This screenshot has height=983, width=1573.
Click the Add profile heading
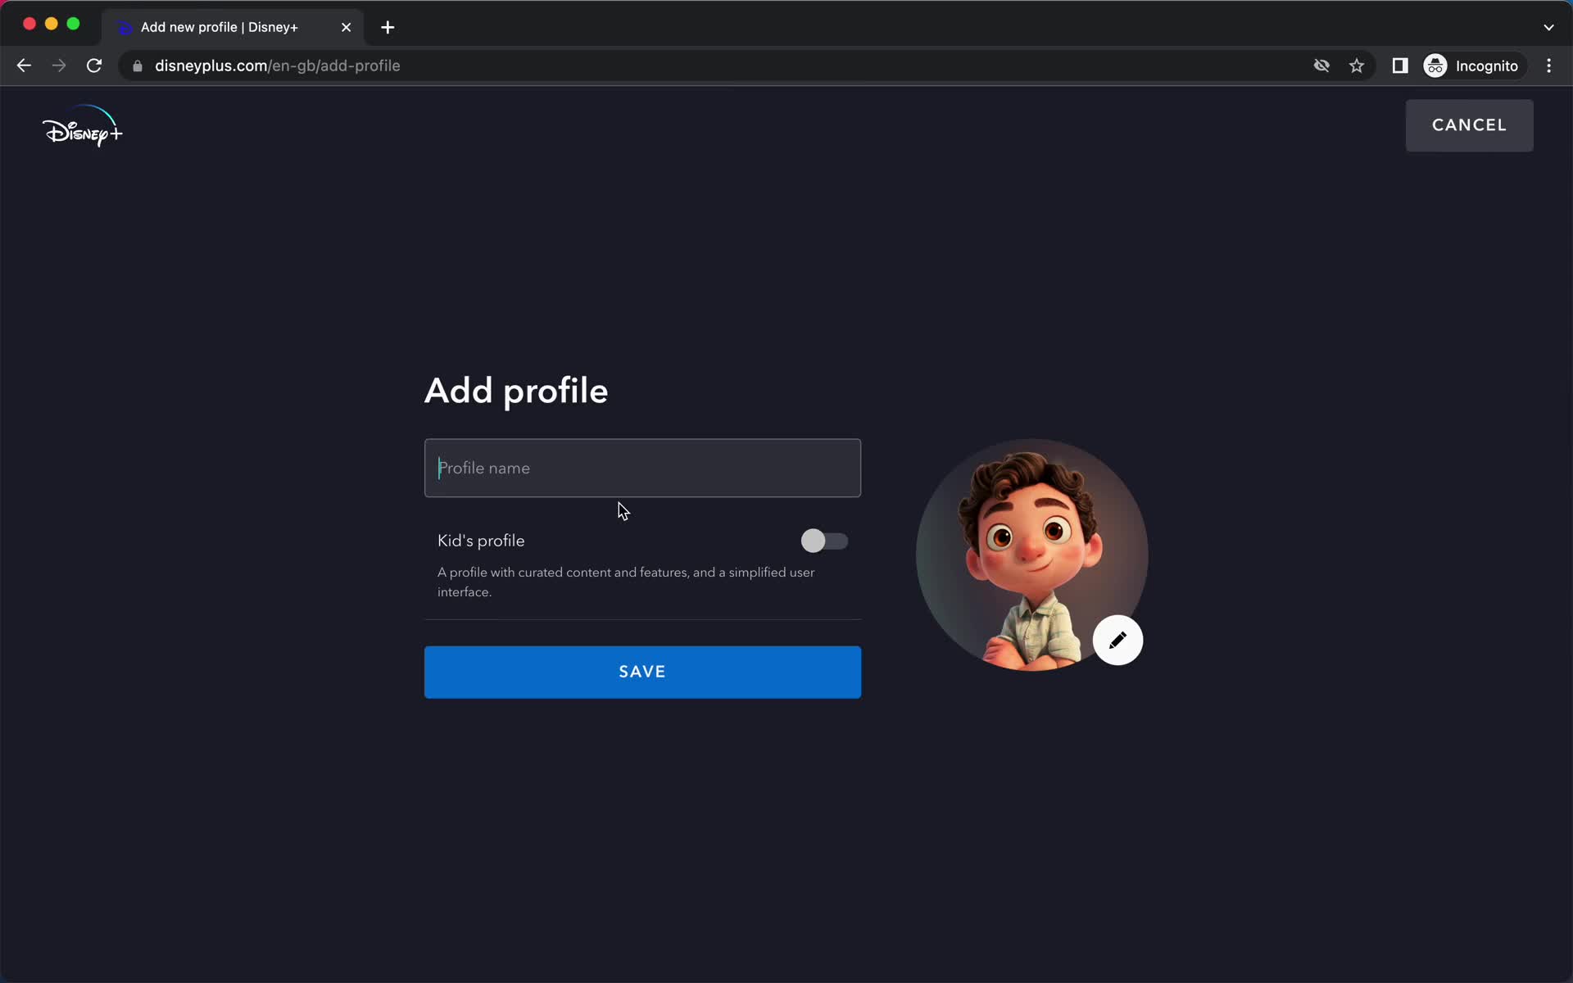(516, 391)
